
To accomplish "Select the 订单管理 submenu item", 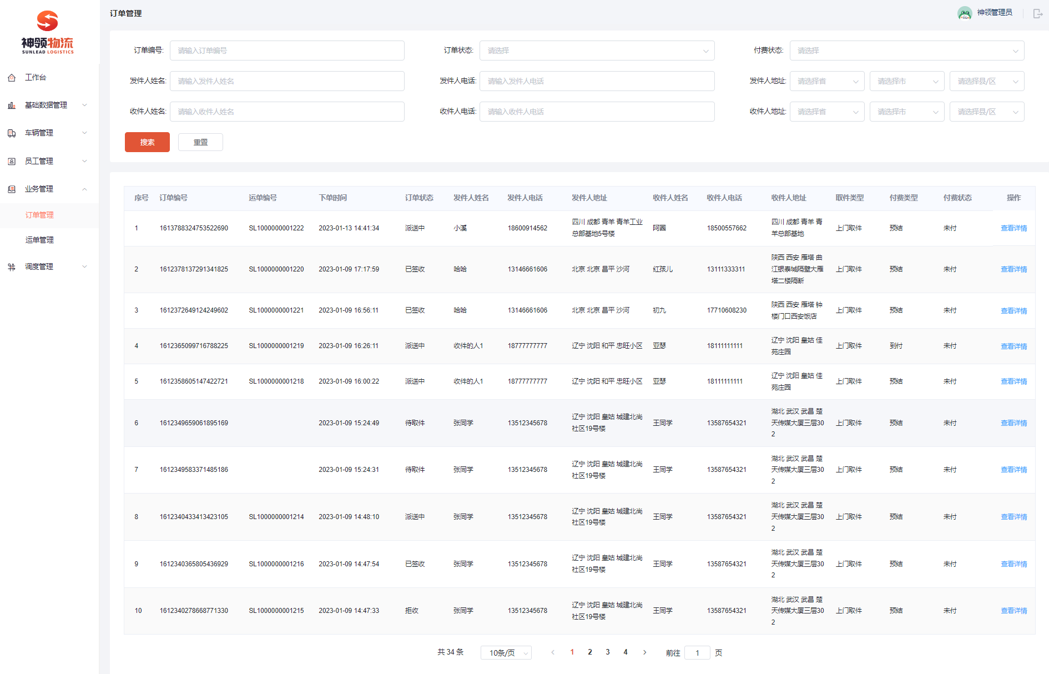I will pyautogui.click(x=39, y=215).
